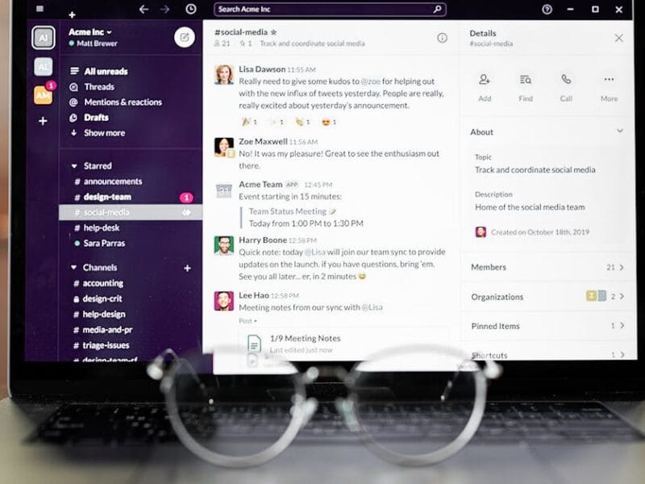The height and width of the screenshot is (484, 645).
Task: Click the channel info icon
Action: click(x=442, y=38)
